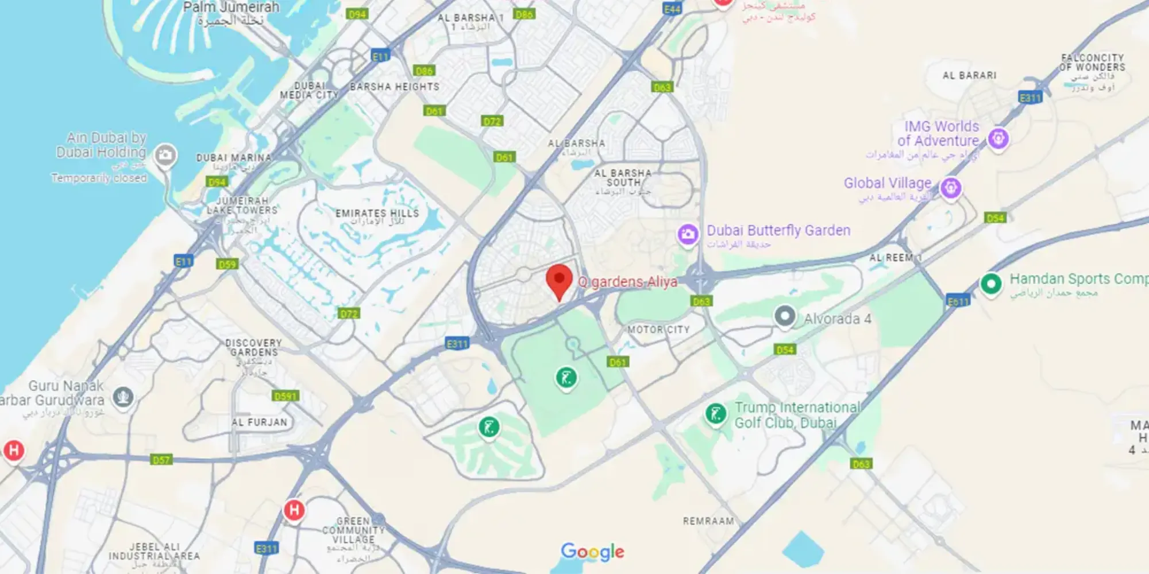The image size is (1149, 574).
Task: Select the Dubai Butterfly Garden label
Action: [778, 231]
